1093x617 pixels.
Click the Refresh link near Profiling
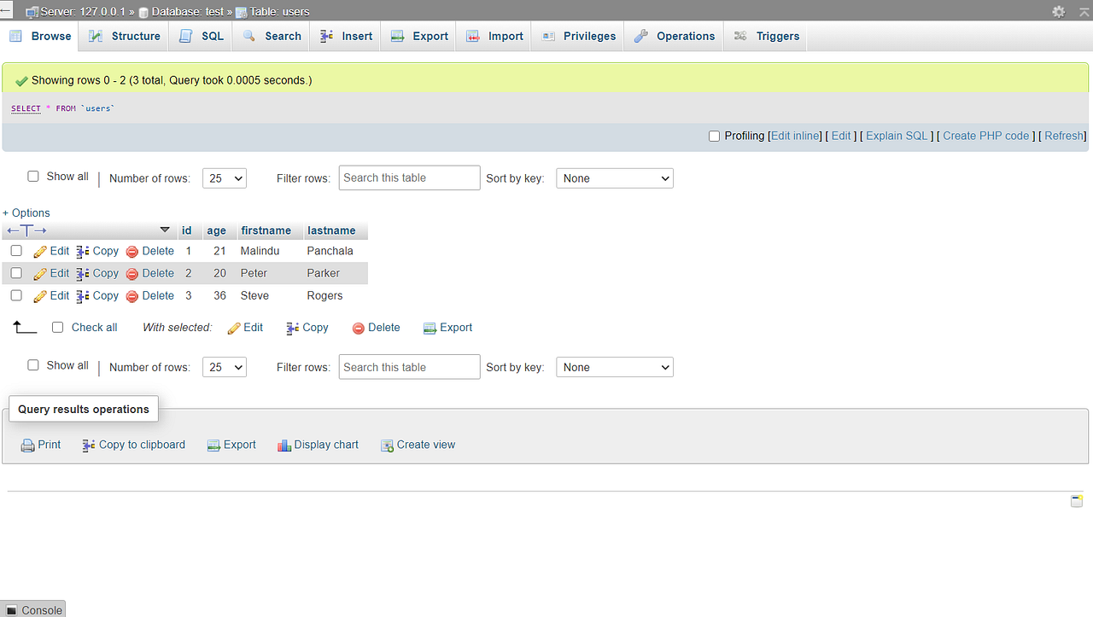point(1063,136)
